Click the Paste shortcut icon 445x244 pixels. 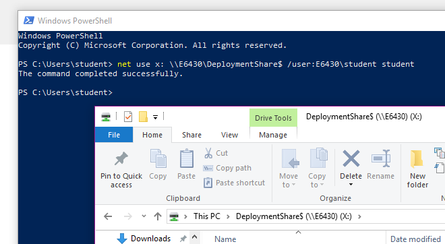tap(208, 183)
